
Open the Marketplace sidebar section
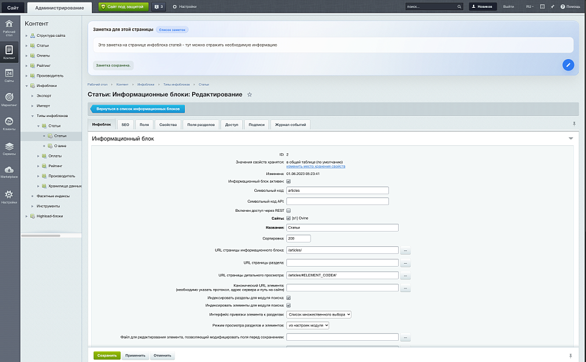click(x=9, y=172)
